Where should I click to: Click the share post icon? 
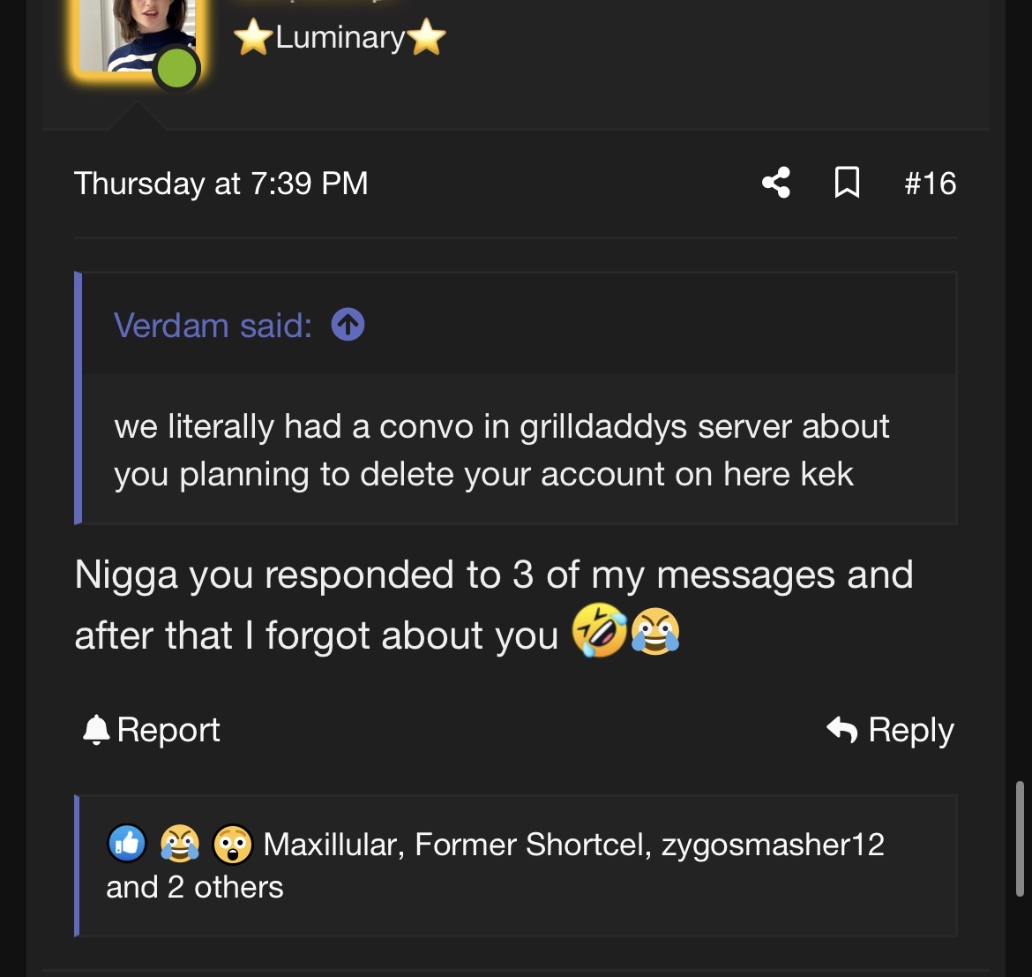pos(776,183)
